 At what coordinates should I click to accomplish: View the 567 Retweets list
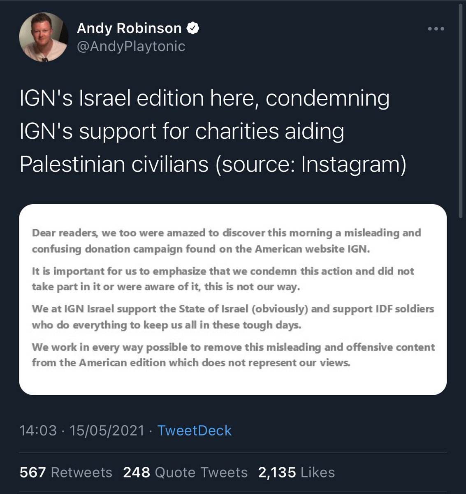[66, 472]
